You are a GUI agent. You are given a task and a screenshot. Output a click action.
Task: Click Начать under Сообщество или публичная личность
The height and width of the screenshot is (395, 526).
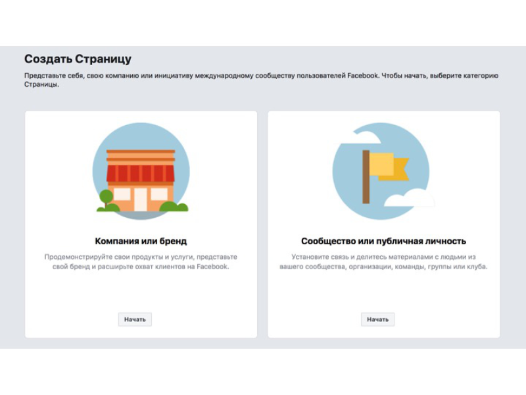[x=377, y=319]
